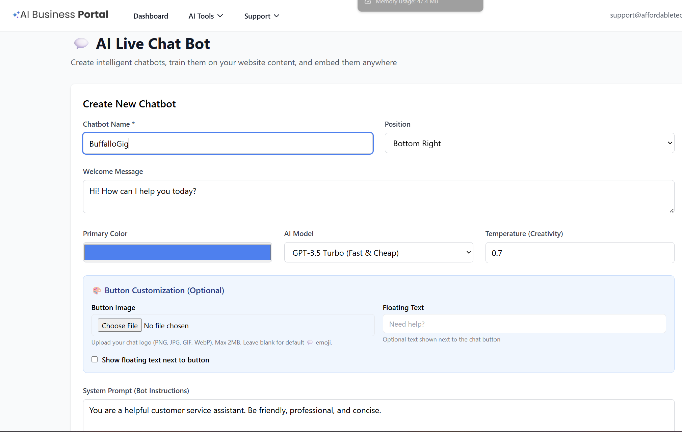682x432 pixels.
Task: Click the Choose File button
Action: (120, 326)
